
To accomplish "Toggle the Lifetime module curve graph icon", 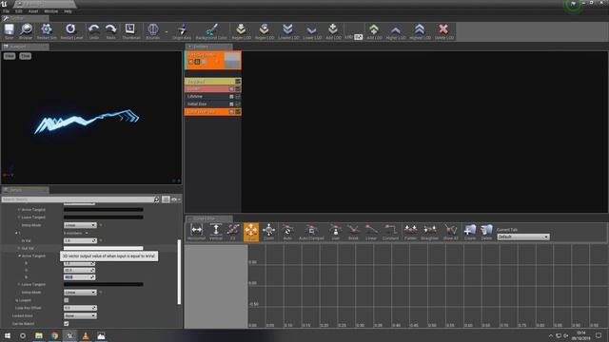I will 238,97.
